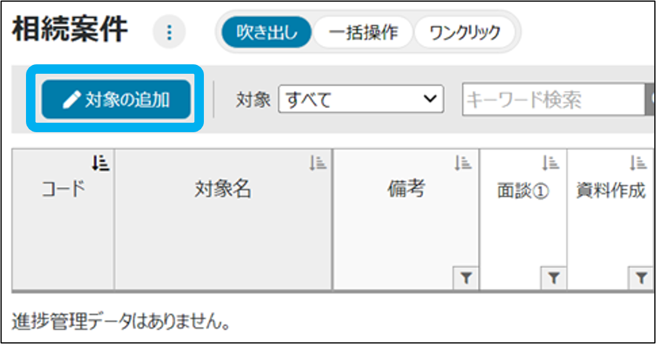
Task: Switch to 吹き出し mode
Action: pyautogui.click(x=267, y=32)
